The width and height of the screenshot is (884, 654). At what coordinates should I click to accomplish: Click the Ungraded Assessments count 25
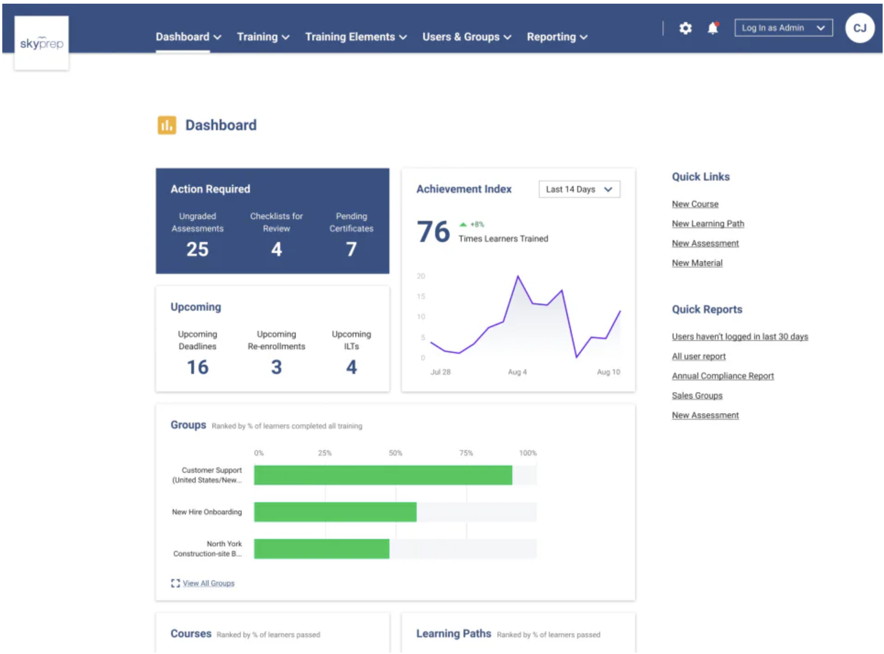(x=197, y=249)
